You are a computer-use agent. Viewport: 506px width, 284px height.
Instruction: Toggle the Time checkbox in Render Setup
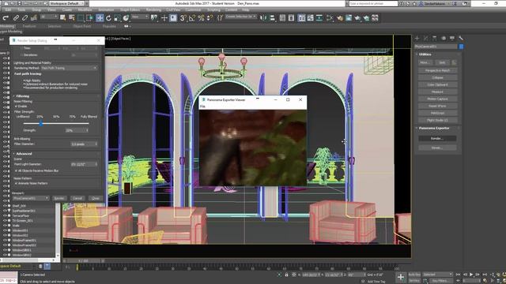pyautogui.click(x=21, y=48)
